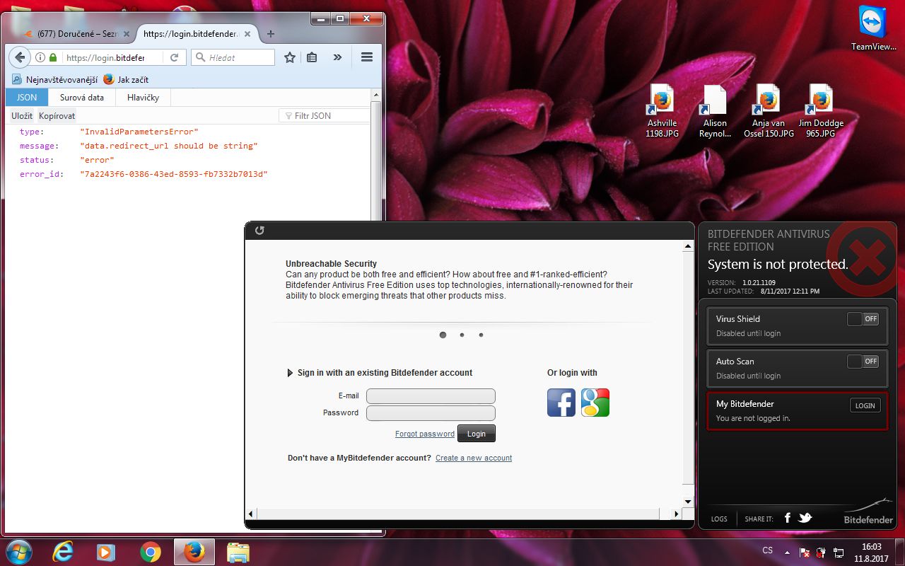Open the Firefox bookmarks list icon
Viewport: 905px width, 566px height.
pyautogui.click(x=312, y=57)
